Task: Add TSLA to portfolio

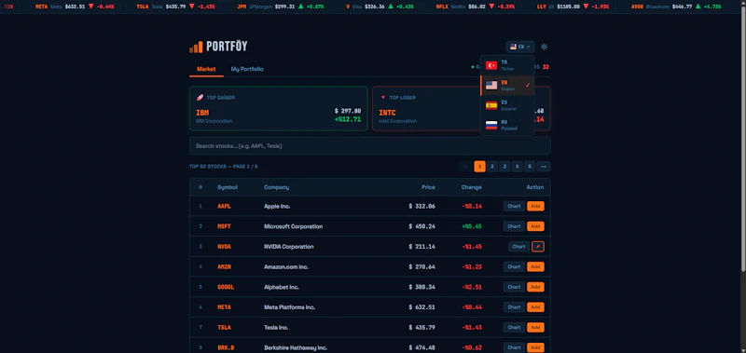Action: click(x=535, y=327)
